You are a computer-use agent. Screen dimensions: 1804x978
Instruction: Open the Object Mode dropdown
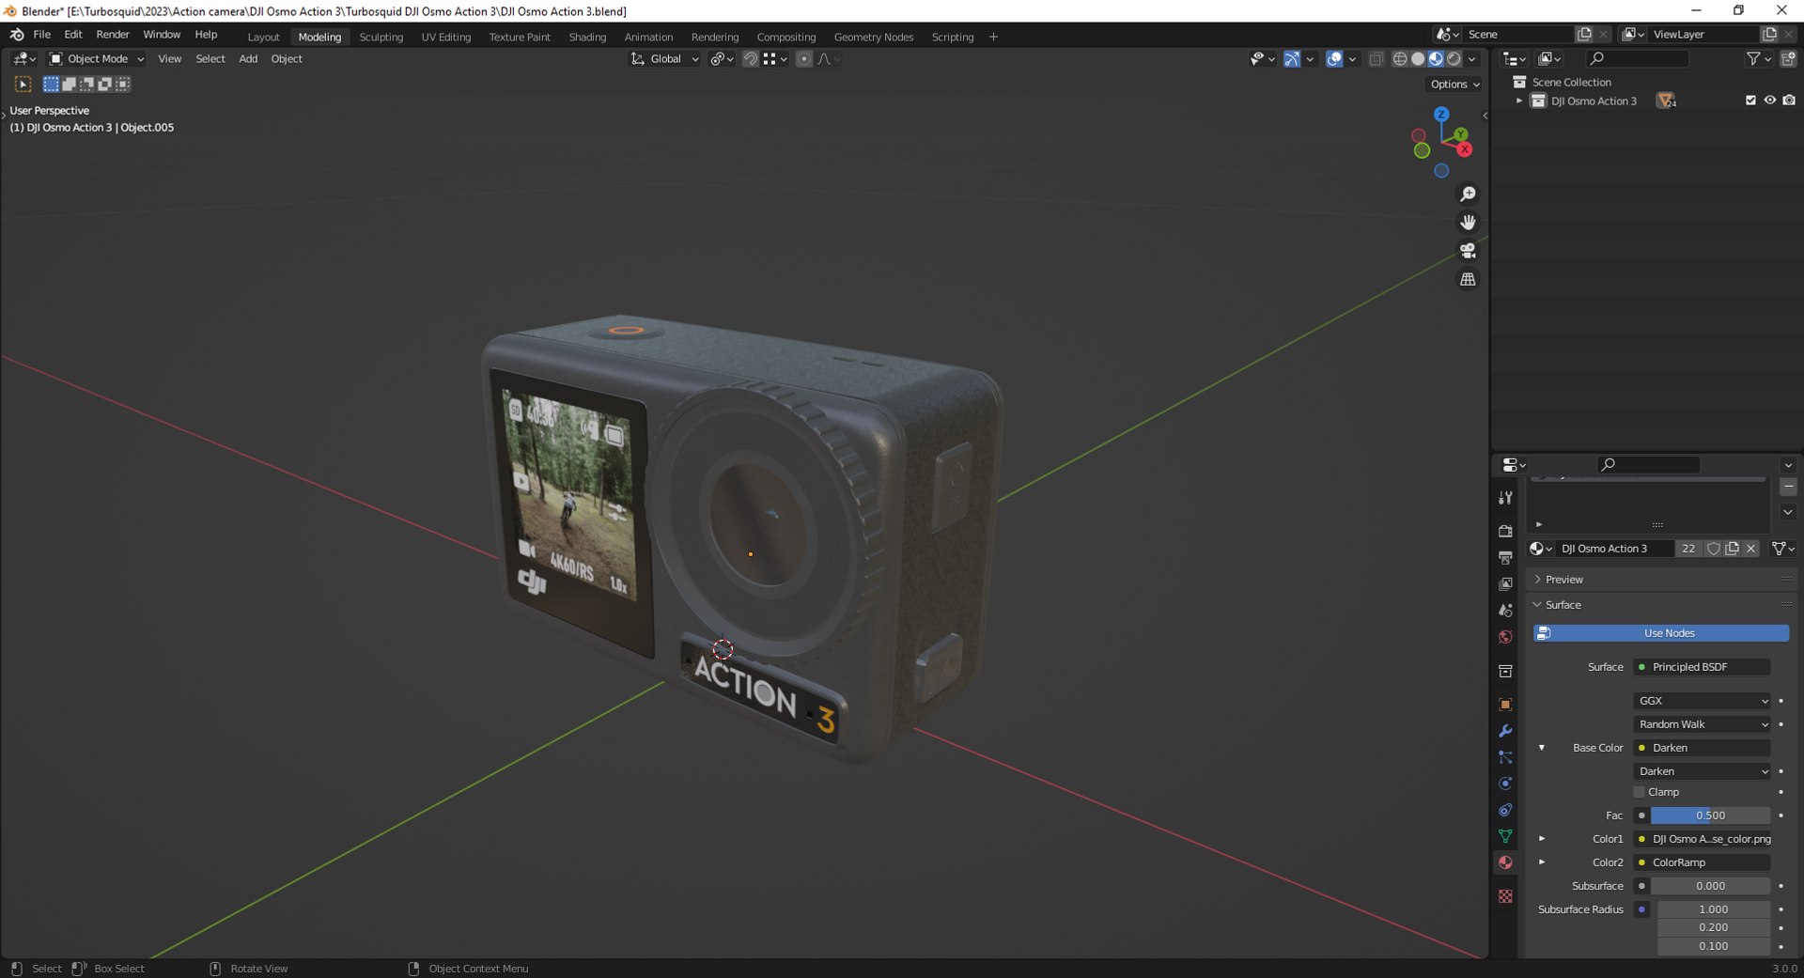97,59
